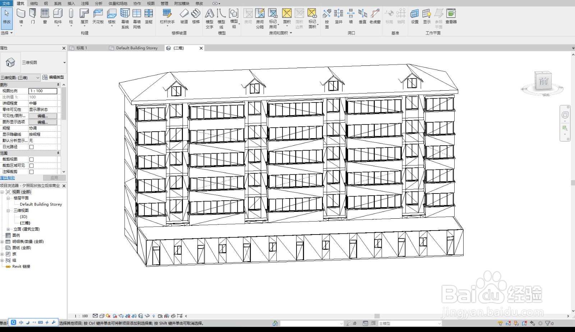
Task: Click 编辑 button for 可见性/图形
Action: pos(43,116)
